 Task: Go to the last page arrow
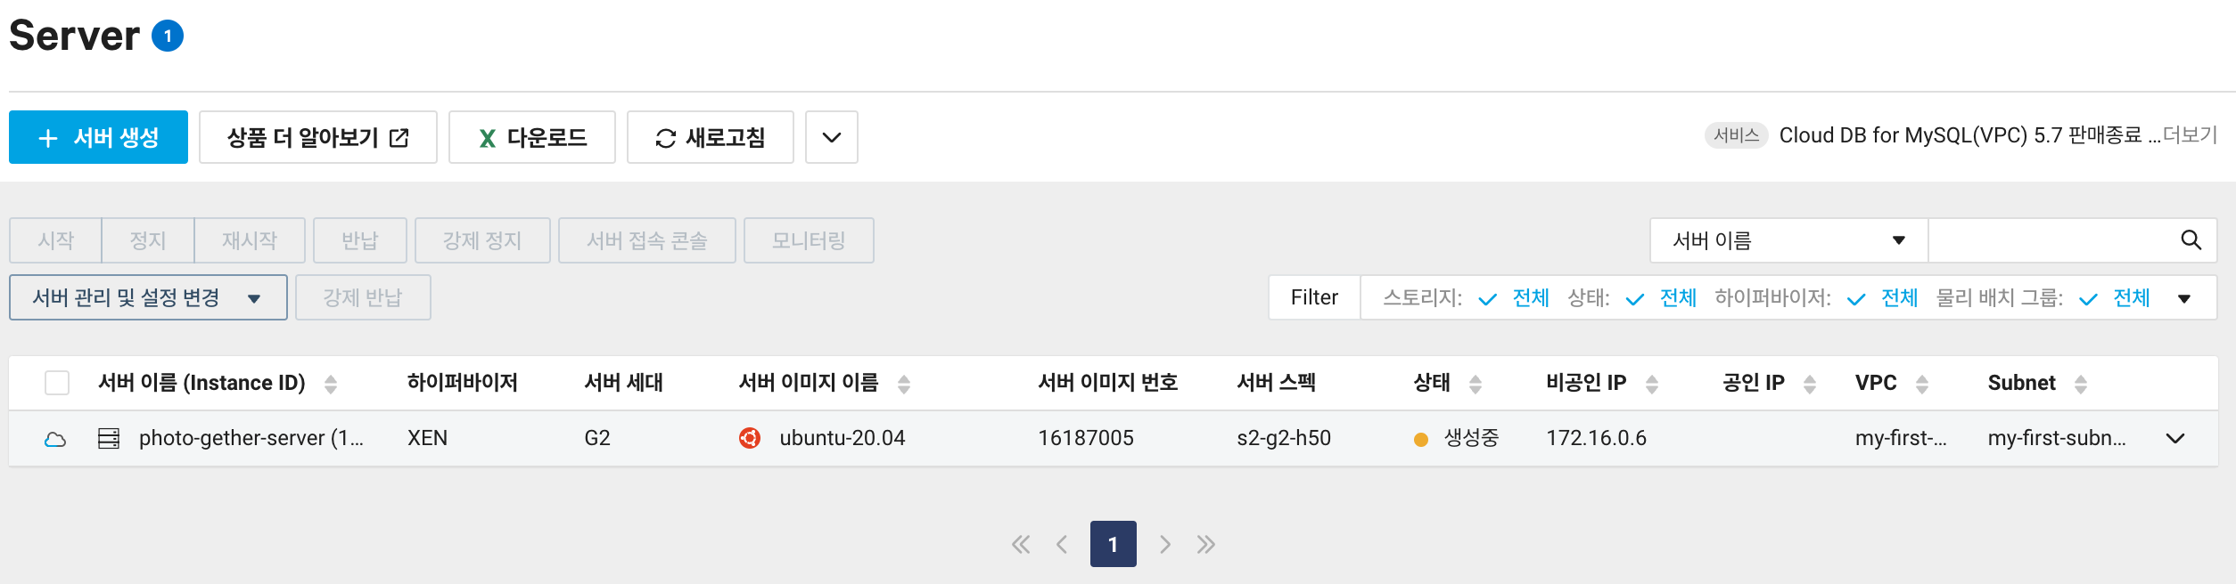coord(1206,545)
